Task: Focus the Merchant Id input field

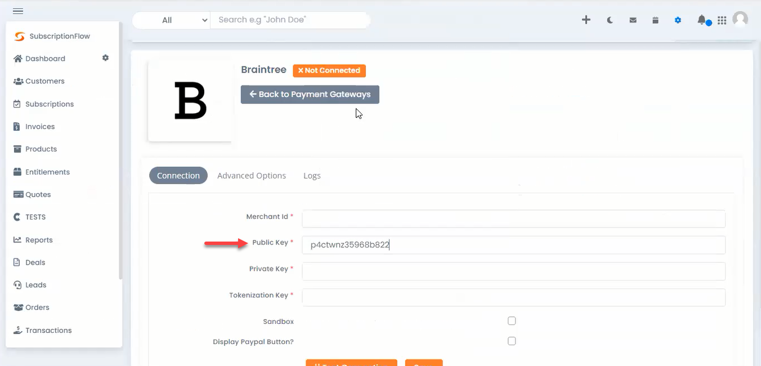Action: pyautogui.click(x=513, y=219)
